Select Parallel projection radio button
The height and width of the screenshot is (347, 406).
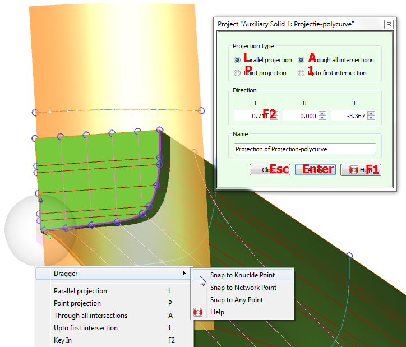tap(237, 60)
